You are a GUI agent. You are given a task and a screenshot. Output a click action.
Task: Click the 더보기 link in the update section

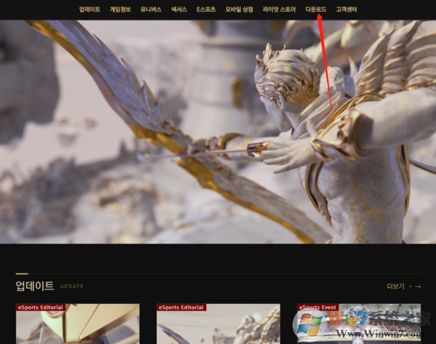point(395,287)
